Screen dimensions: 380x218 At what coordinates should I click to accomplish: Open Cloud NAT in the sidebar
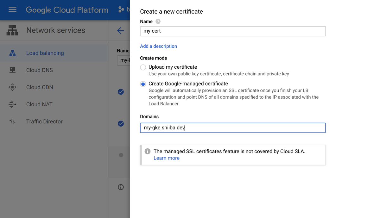(x=54, y=104)
